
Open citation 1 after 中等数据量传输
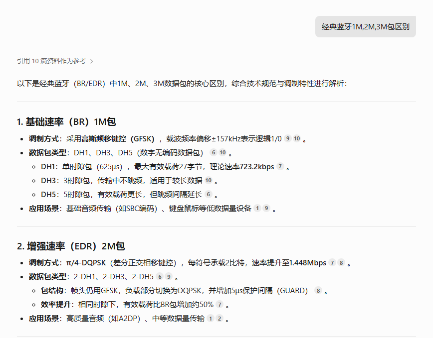click(211, 319)
